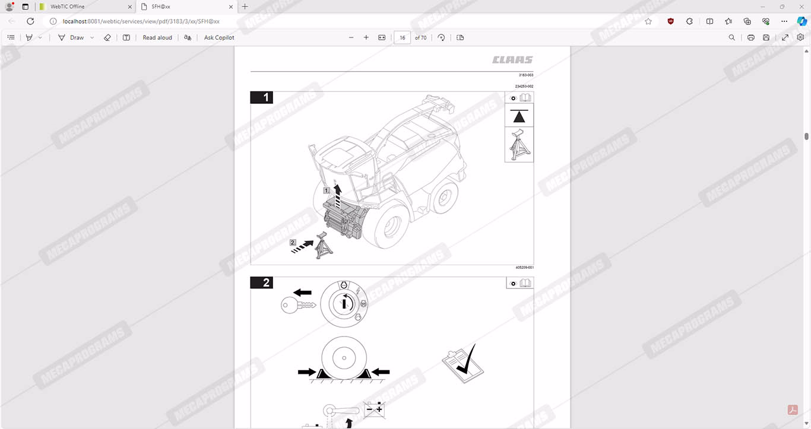
Task: Click Ask Copilot in the PDF toolbar
Action: (219, 37)
